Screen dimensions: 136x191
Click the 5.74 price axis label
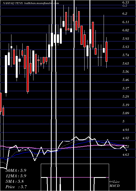[126, 55]
